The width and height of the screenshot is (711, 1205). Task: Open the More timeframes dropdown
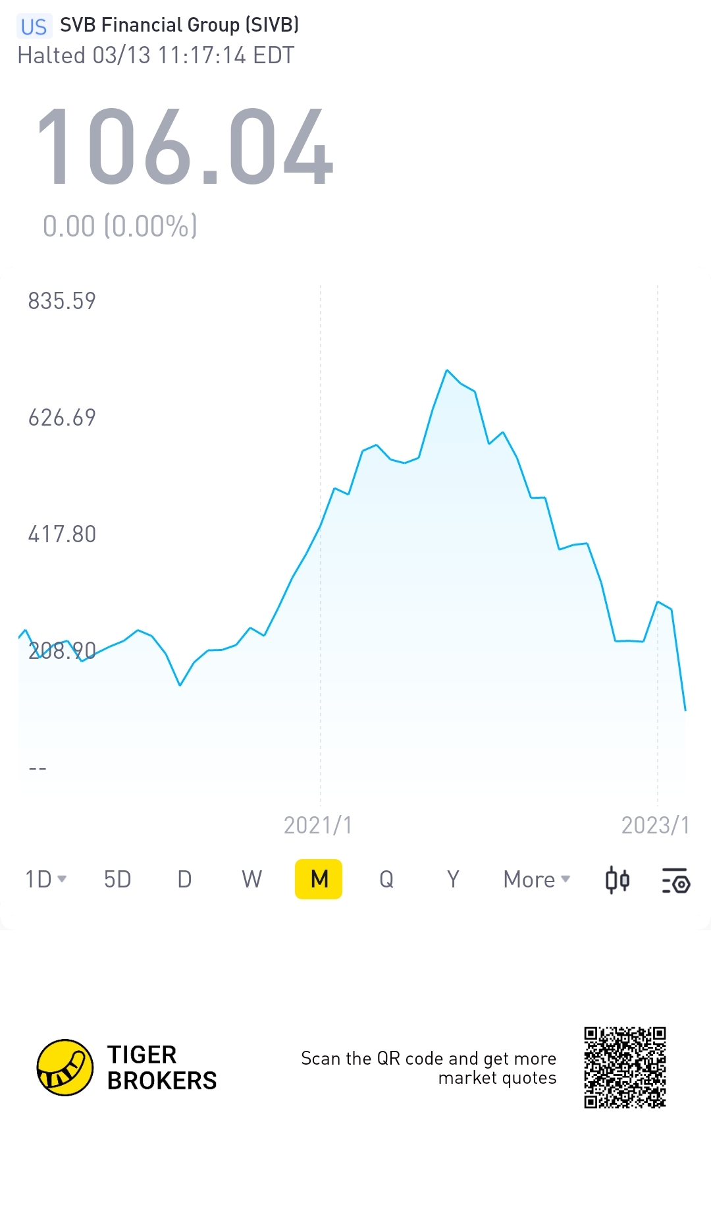pos(537,880)
